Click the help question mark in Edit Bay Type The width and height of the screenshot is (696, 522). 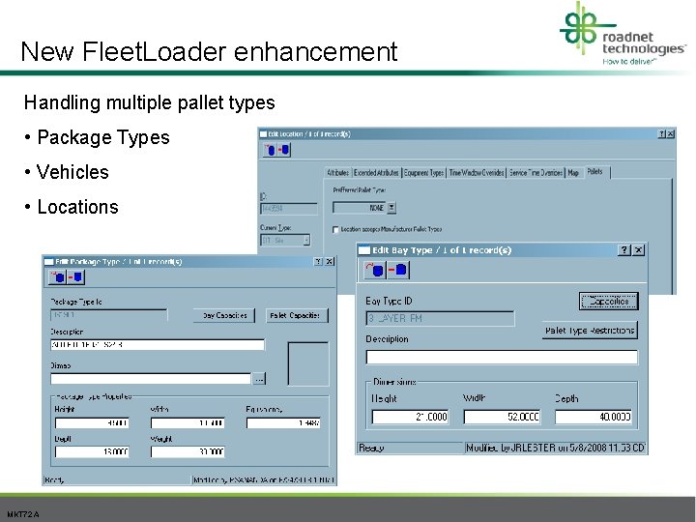pos(624,250)
